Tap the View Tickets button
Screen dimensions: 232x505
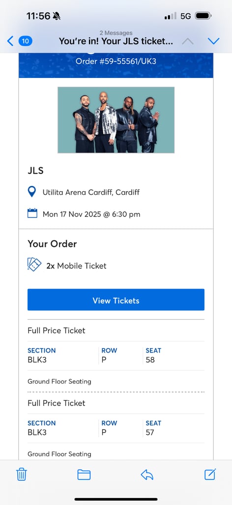116,299
